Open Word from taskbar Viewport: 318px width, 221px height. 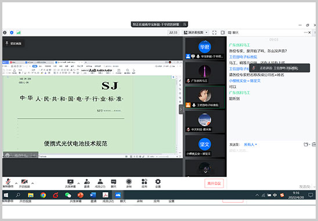click(93, 195)
